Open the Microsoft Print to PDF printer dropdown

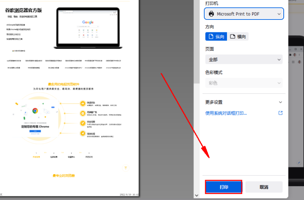click(244, 14)
